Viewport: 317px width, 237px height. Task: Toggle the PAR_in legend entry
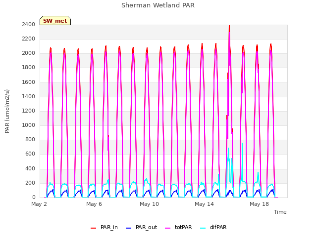pos(104,227)
